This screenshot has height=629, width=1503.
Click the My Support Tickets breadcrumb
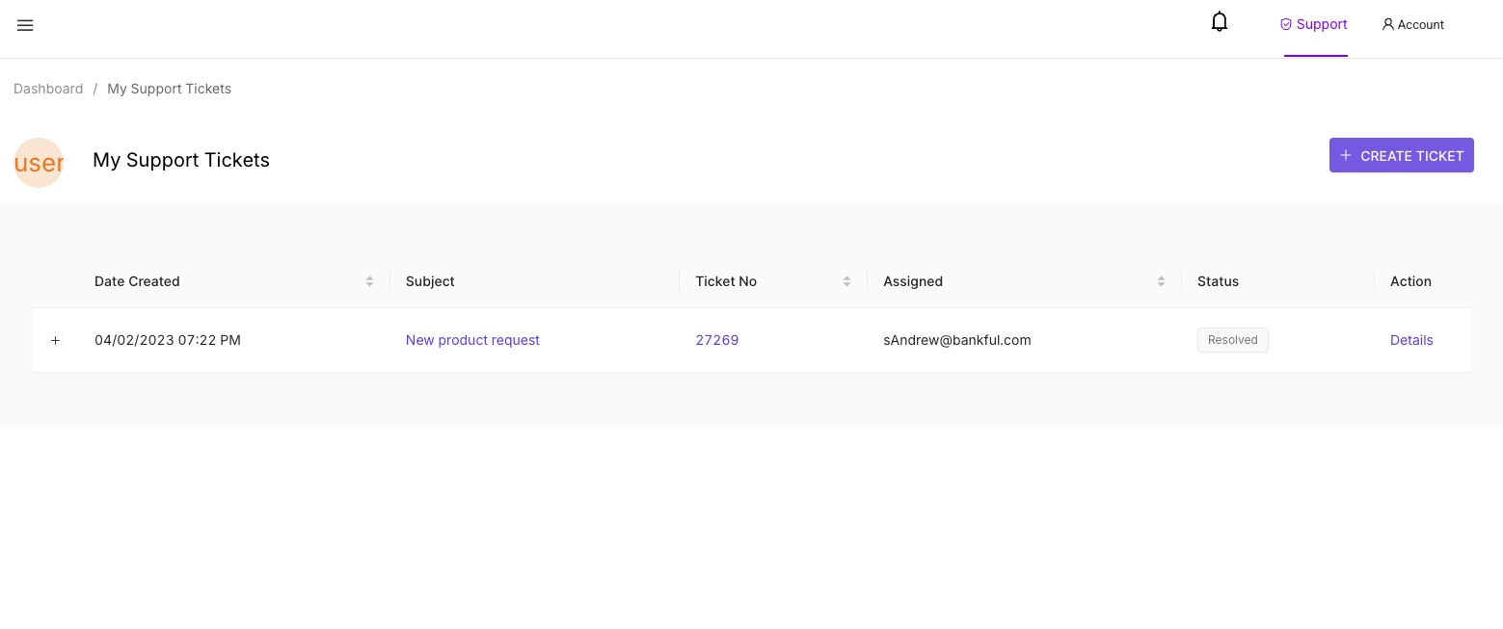pos(170,89)
